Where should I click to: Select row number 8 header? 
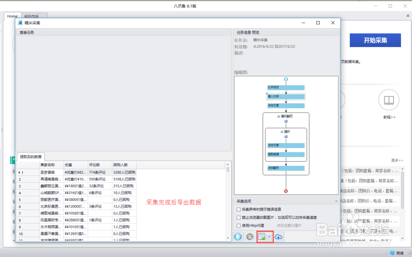click(28, 220)
